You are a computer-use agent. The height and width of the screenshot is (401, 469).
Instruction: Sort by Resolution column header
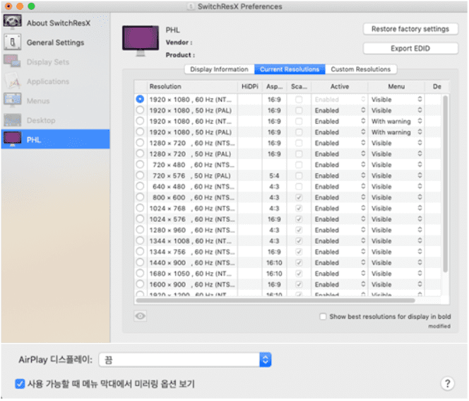point(192,86)
